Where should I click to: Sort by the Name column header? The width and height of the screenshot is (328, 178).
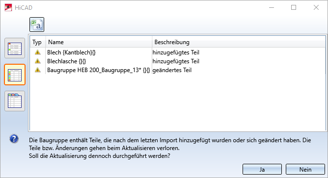99,42
